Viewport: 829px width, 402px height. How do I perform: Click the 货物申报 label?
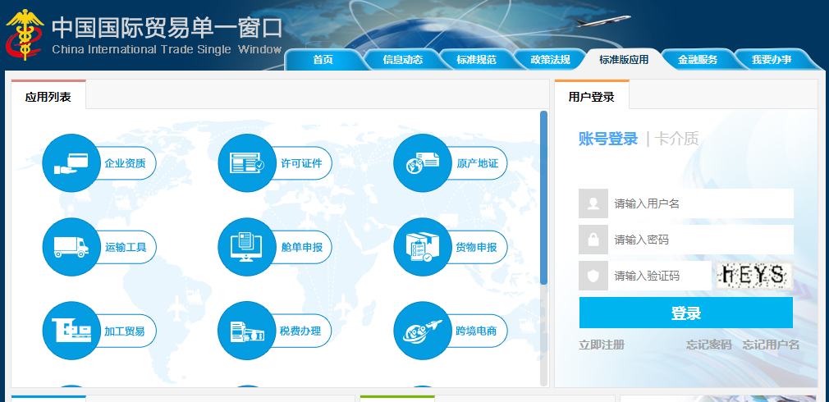476,247
